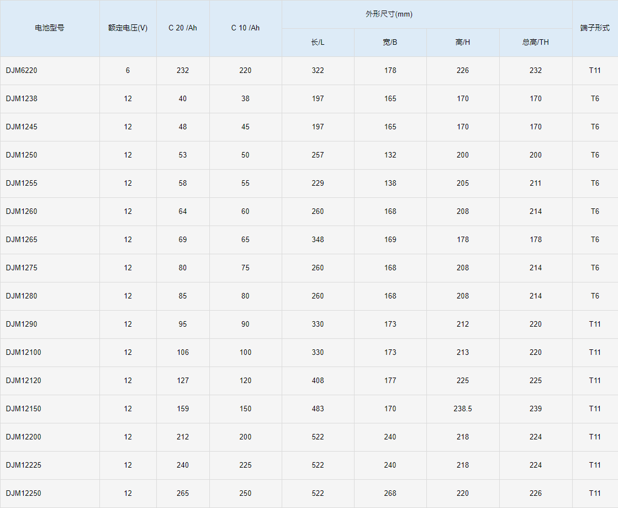Click the C 20 /Ah header cell
Viewport: 618px width, 508px height.
[183, 28]
